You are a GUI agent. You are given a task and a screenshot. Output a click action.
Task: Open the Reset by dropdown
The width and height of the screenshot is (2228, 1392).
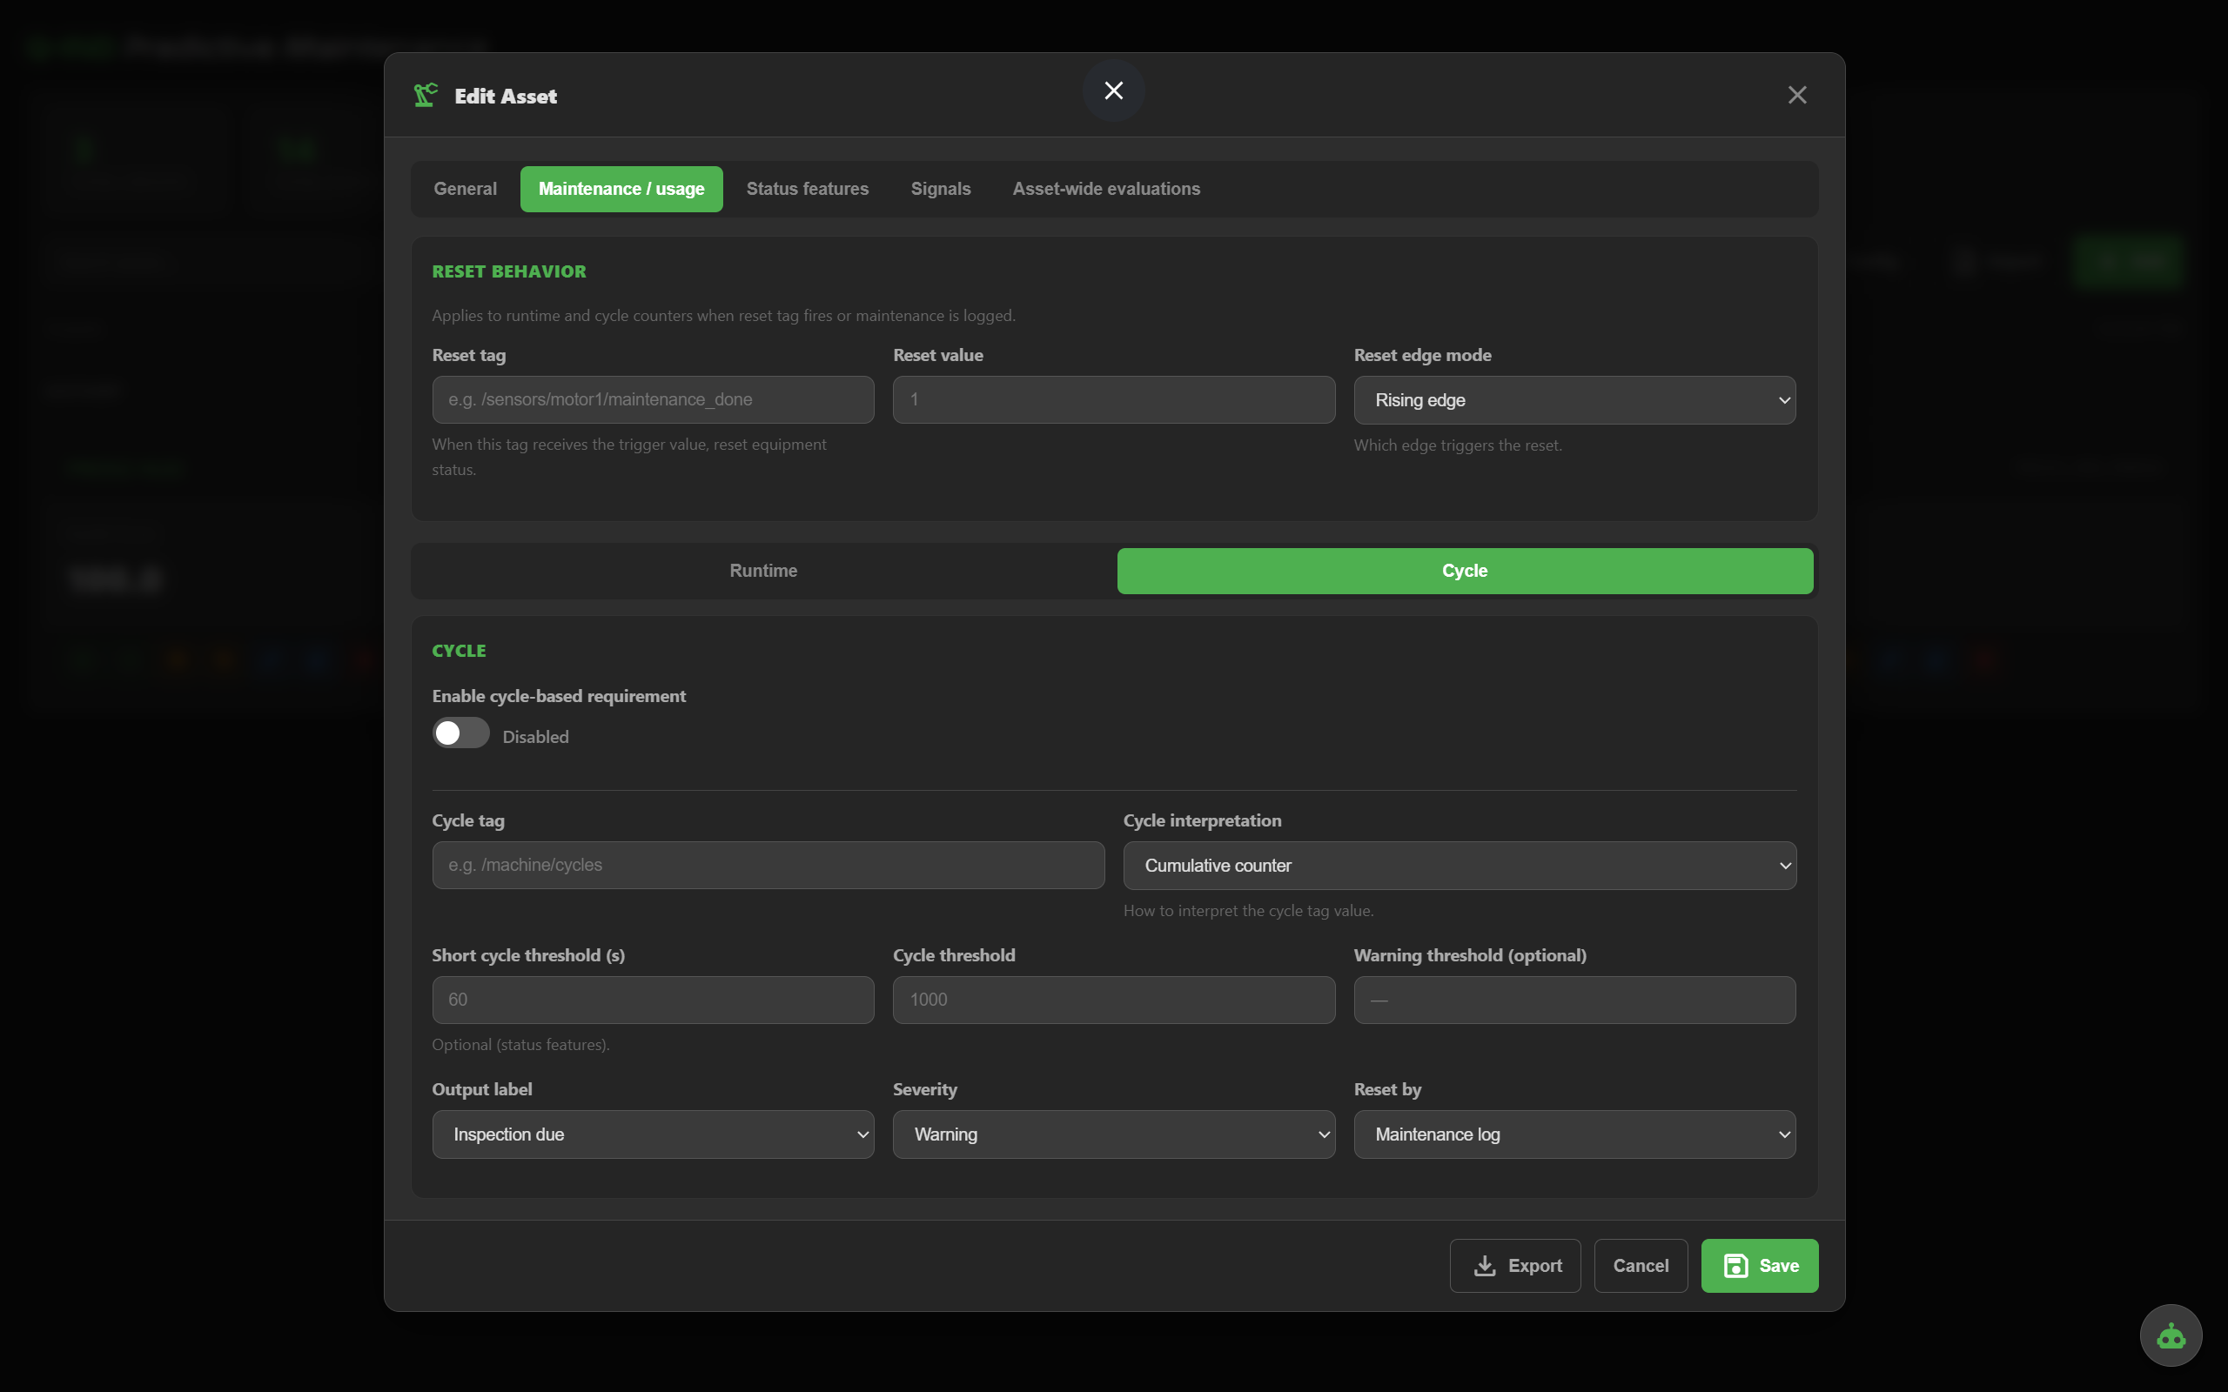pos(1574,1134)
